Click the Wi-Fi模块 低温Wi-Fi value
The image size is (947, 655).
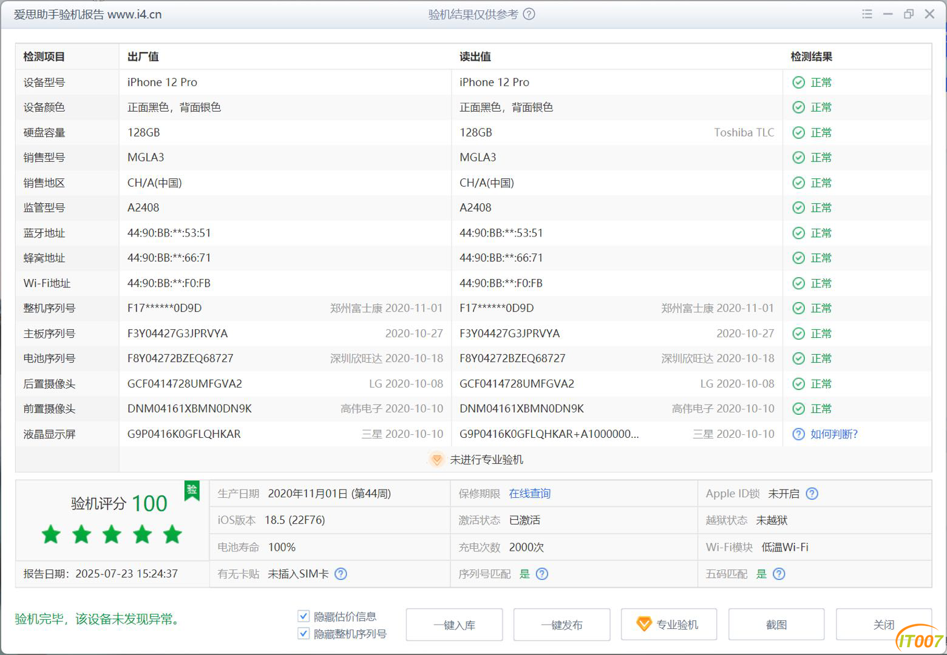tap(785, 547)
